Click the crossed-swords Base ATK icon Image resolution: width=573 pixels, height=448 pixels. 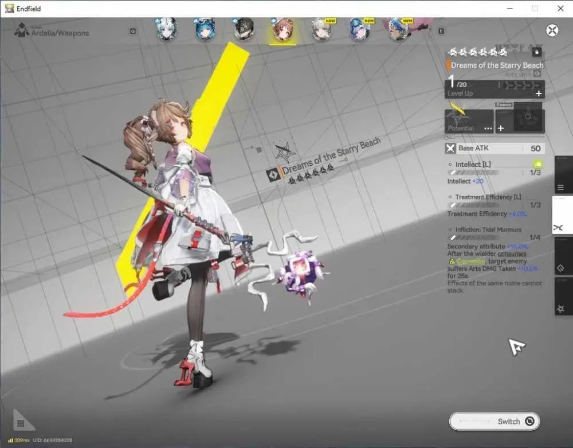tap(450, 148)
